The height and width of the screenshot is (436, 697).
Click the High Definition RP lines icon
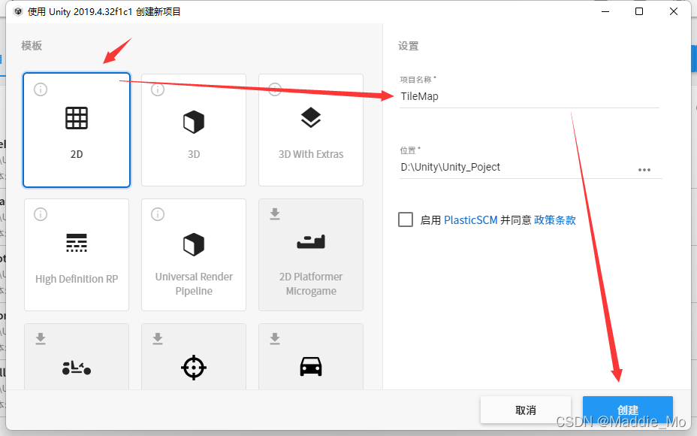tap(77, 243)
